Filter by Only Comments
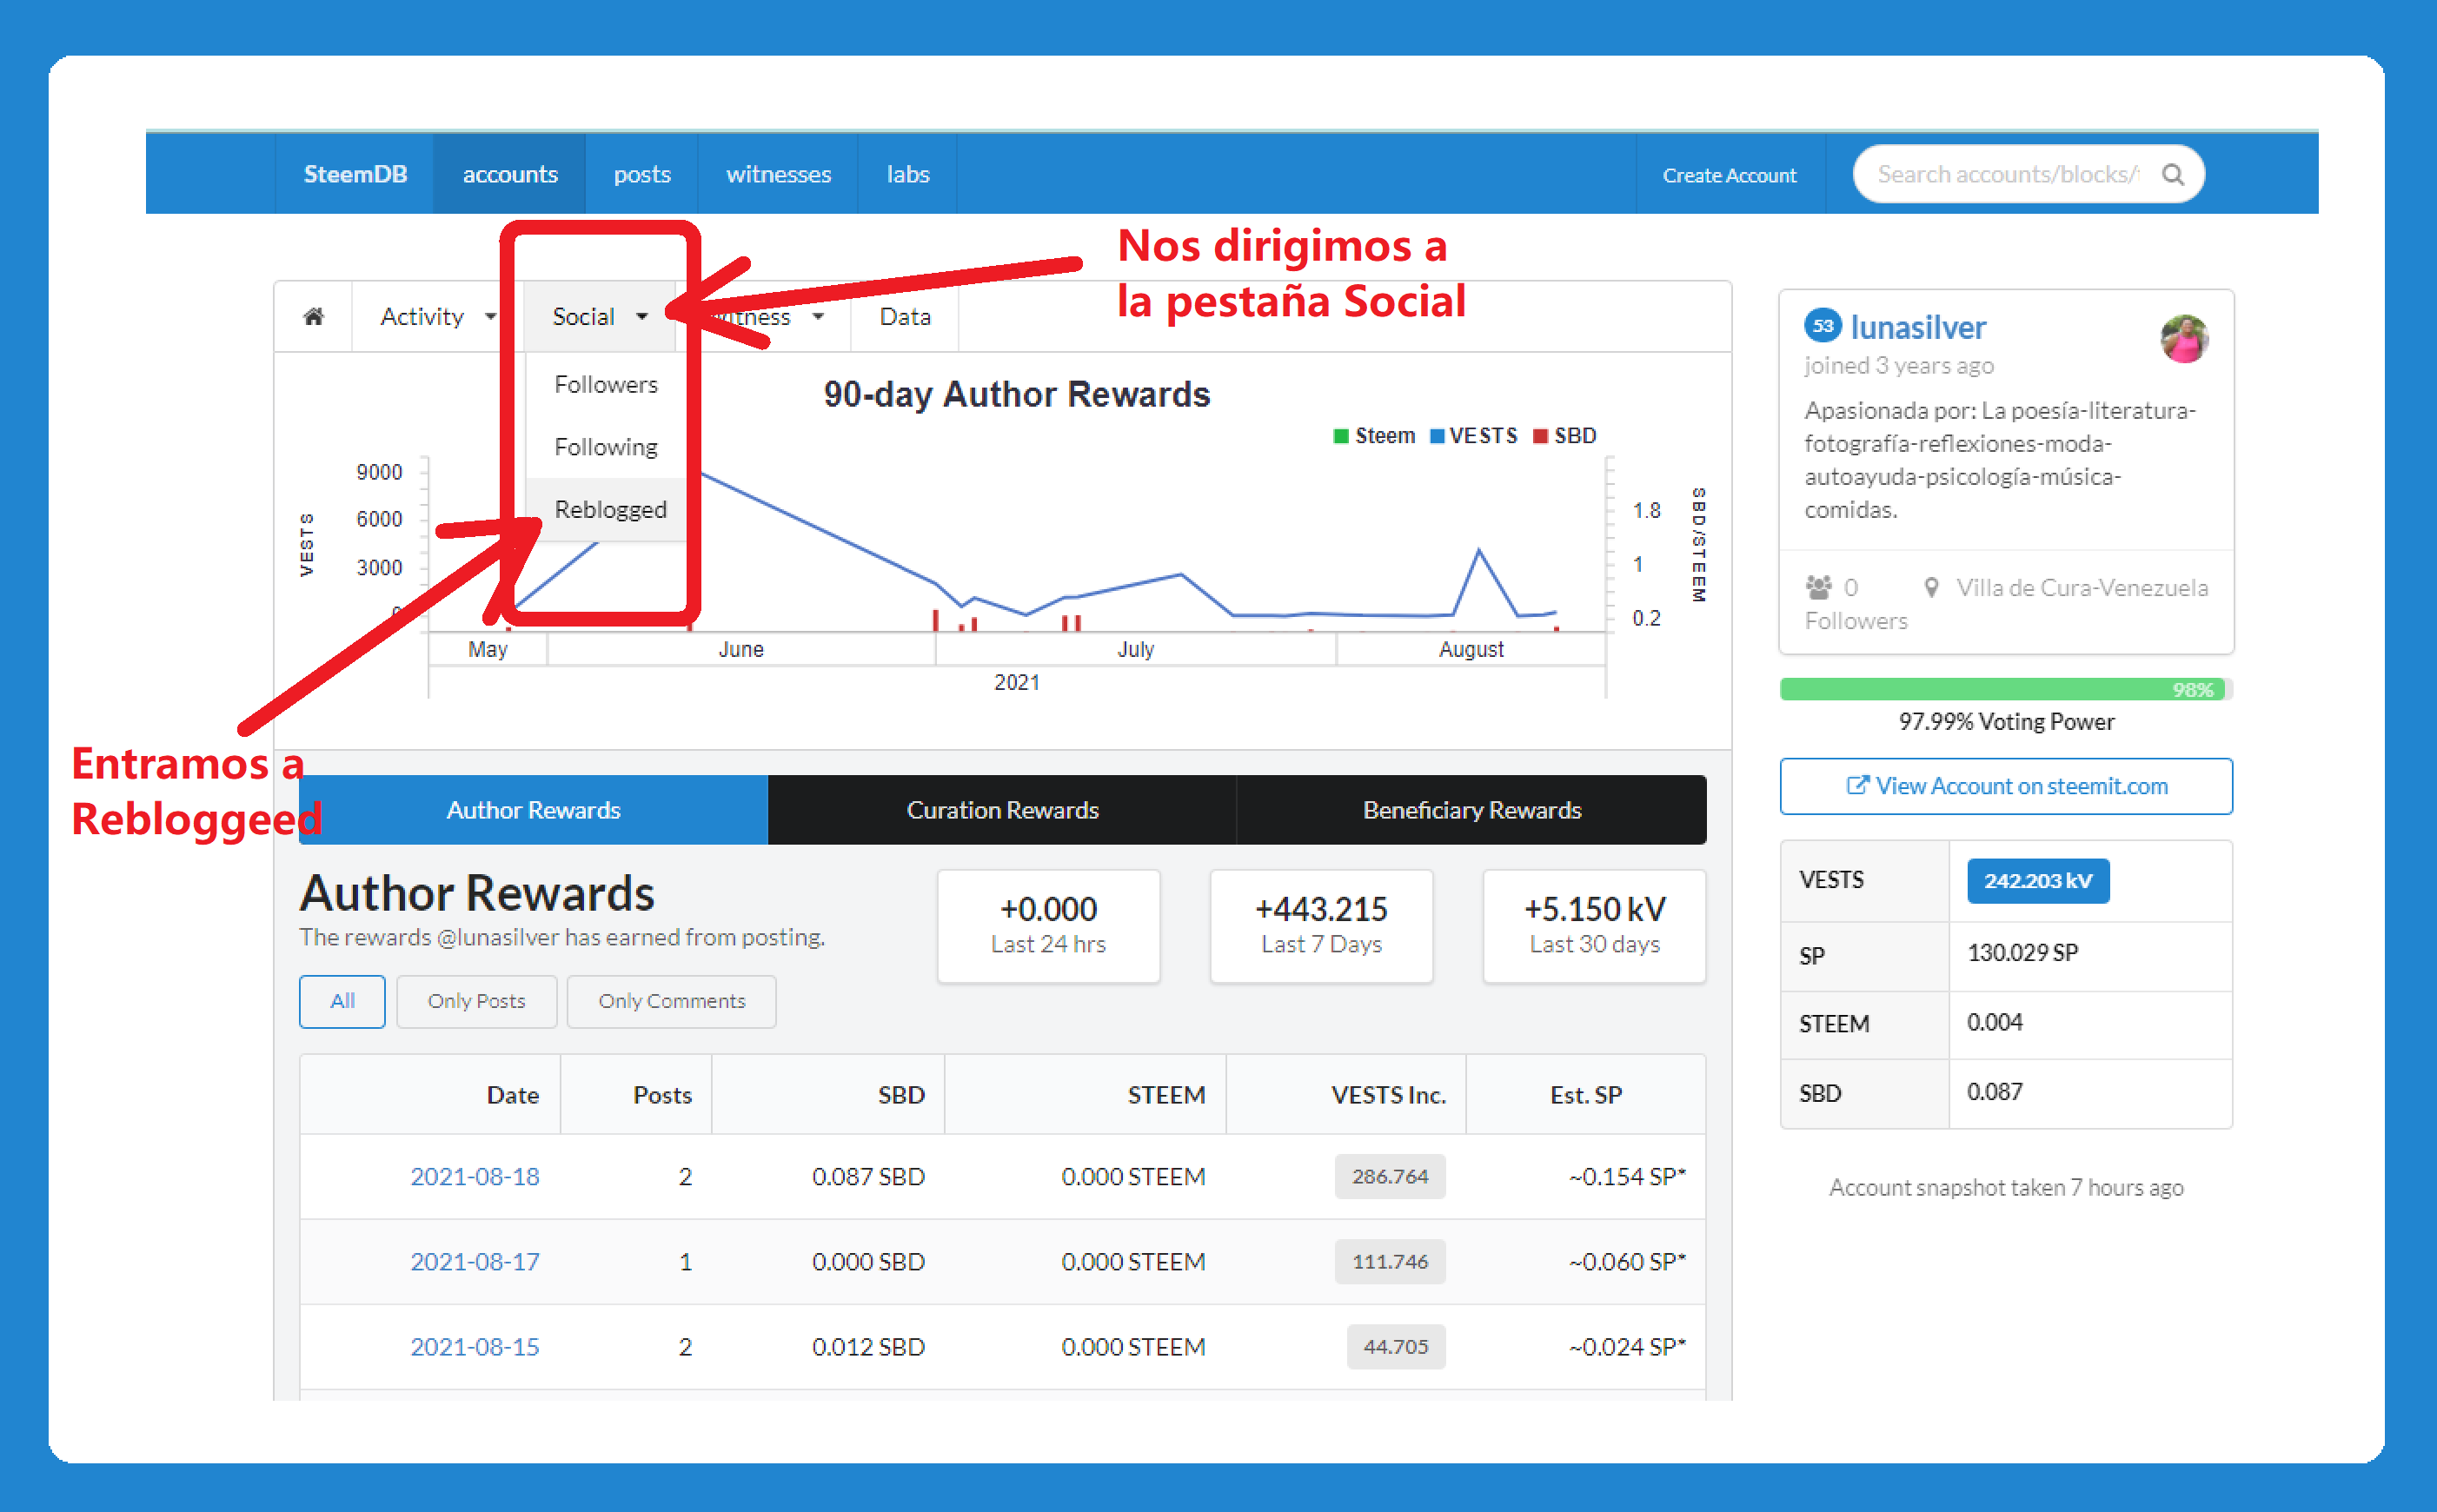The width and height of the screenshot is (2437, 1512). point(671,1001)
